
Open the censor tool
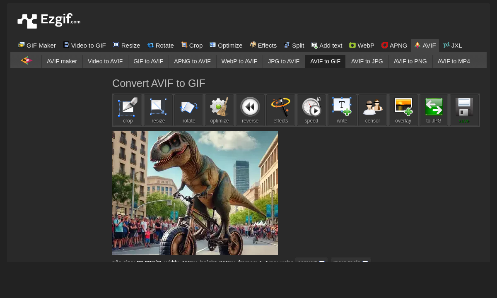point(372,107)
